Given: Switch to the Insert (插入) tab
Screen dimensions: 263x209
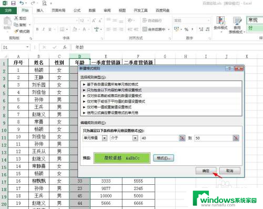Looking at the screenshot, I should pos(40,11).
